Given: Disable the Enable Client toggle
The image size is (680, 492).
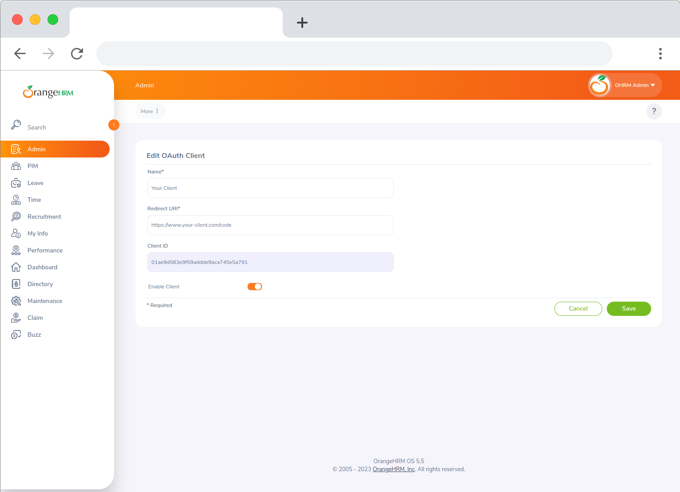Looking at the screenshot, I should click(255, 286).
